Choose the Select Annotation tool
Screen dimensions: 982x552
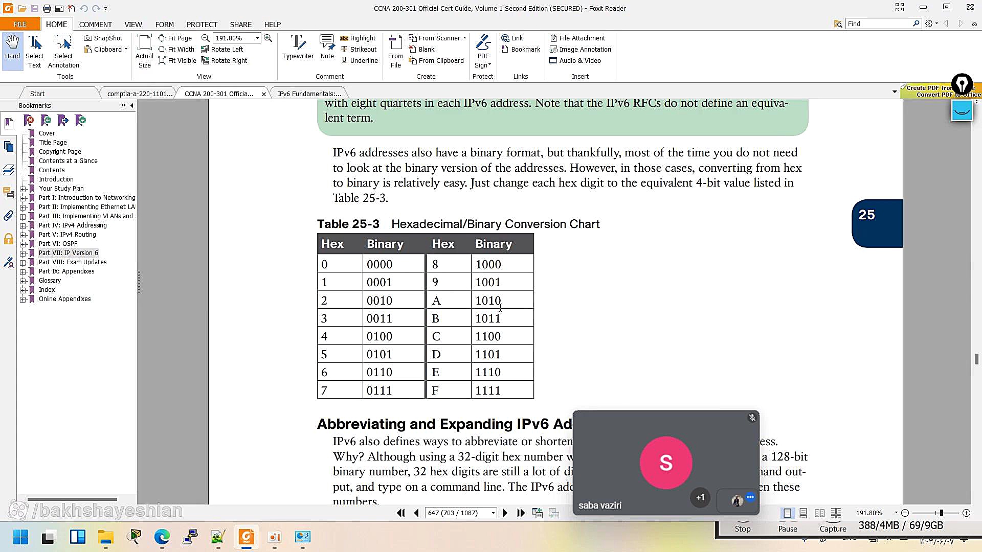tap(63, 51)
